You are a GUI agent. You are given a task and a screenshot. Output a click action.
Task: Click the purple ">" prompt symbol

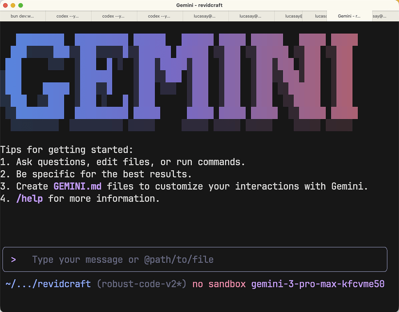pyautogui.click(x=14, y=260)
